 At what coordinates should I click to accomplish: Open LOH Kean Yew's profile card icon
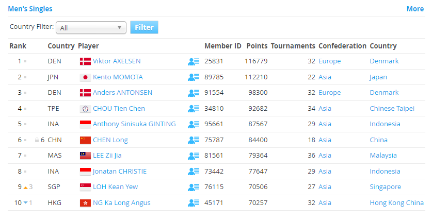(x=194, y=187)
